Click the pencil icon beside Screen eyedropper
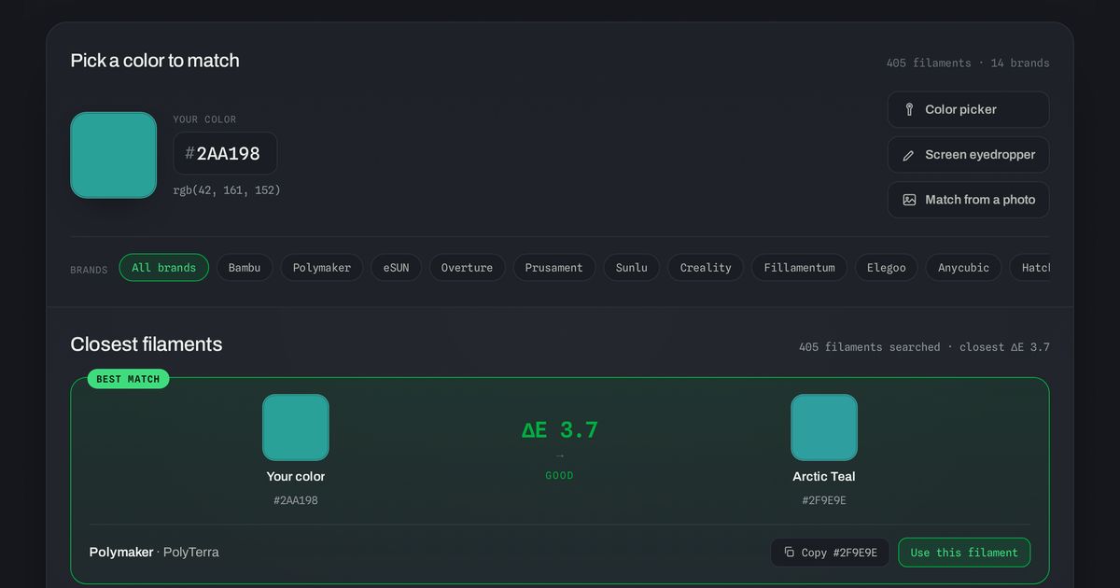 (909, 155)
